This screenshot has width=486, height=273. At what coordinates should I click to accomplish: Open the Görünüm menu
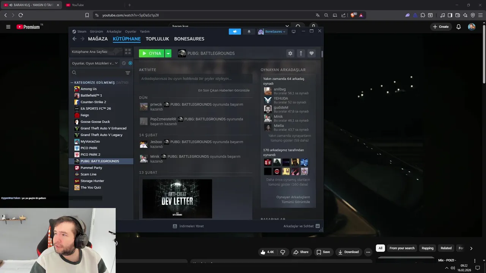click(x=96, y=31)
